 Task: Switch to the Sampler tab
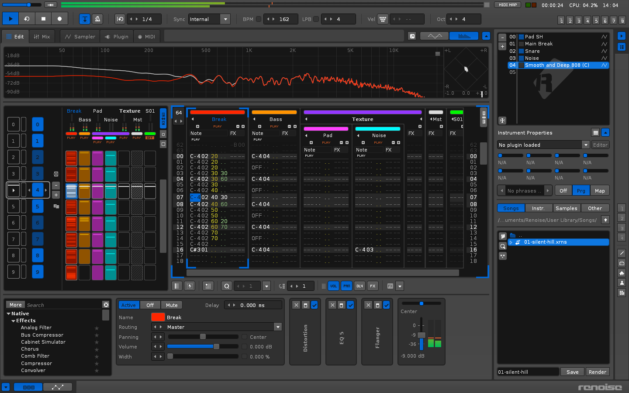point(80,37)
